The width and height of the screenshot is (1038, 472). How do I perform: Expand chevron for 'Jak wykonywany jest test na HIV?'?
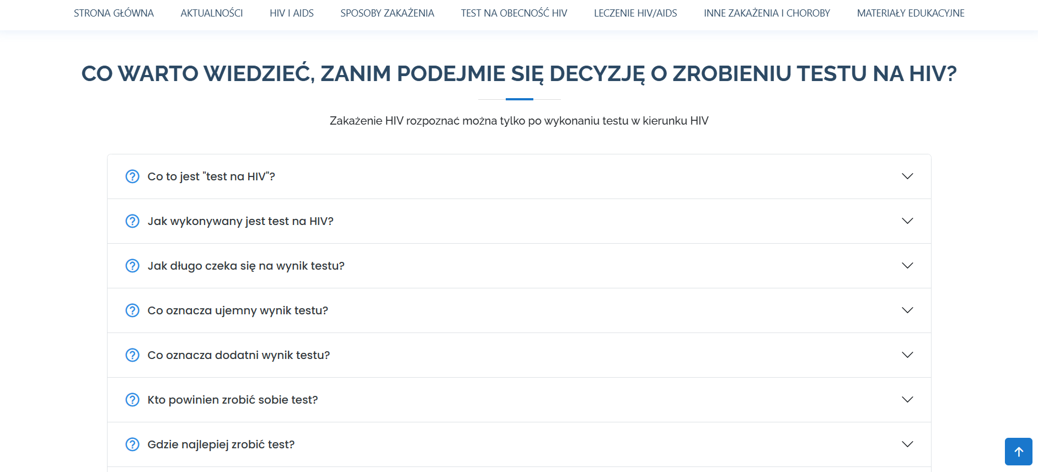[907, 221]
